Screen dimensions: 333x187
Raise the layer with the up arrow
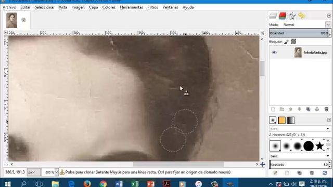[290, 109]
